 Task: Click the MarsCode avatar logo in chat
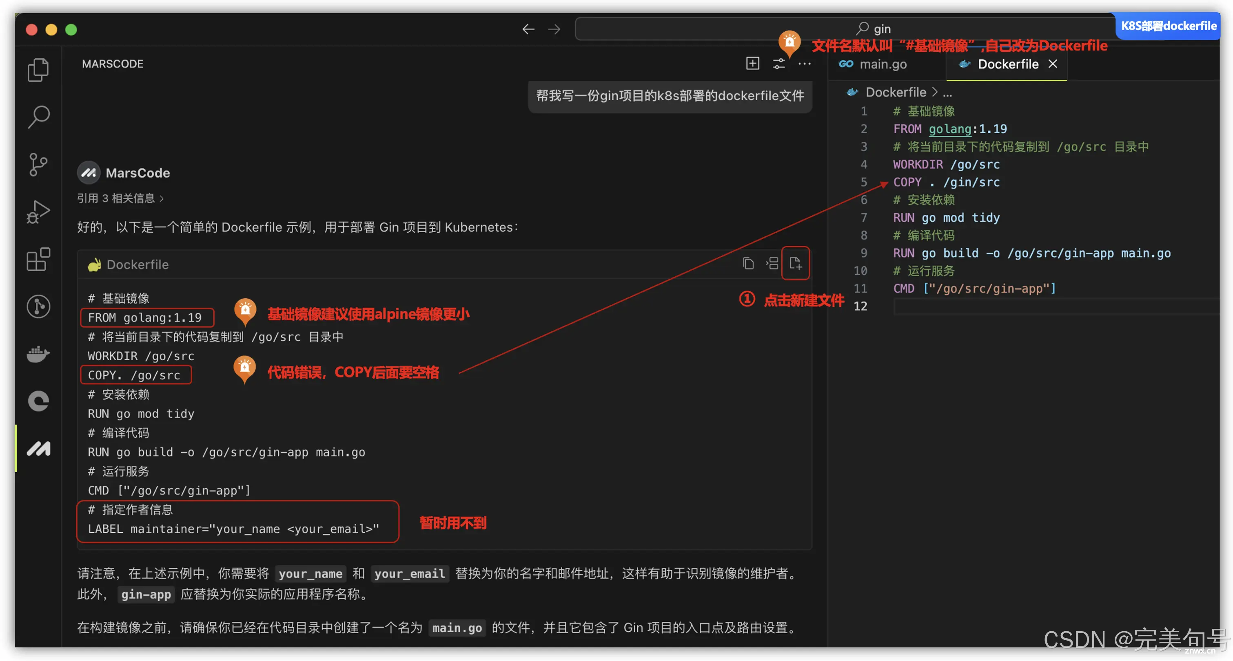pyautogui.click(x=89, y=172)
